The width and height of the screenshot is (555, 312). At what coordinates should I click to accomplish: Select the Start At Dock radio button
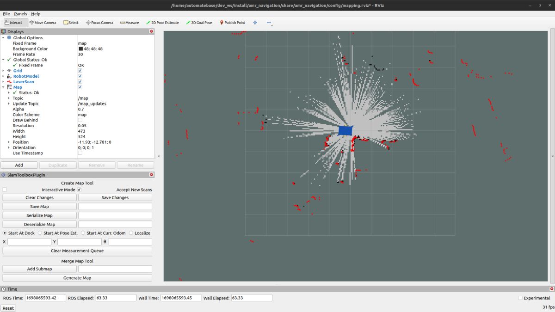pos(5,233)
